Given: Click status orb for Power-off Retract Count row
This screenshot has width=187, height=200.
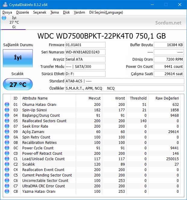Looking at the screenshot, I should tap(7, 153).
